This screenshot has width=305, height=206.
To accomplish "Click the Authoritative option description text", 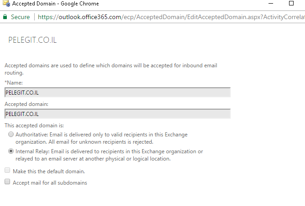I will pyautogui.click(x=102, y=138).
